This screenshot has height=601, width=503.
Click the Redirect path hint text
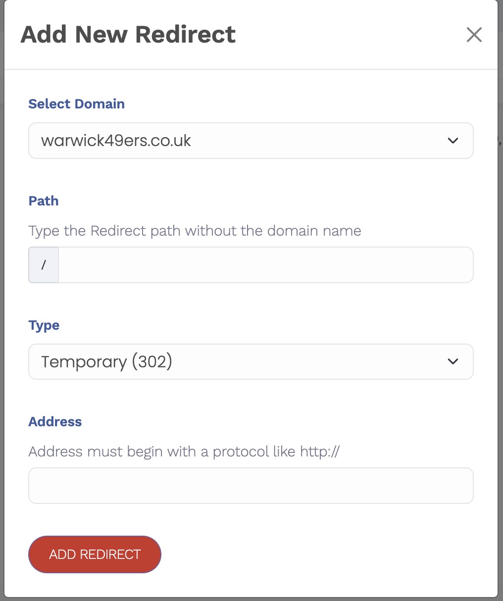click(x=195, y=231)
